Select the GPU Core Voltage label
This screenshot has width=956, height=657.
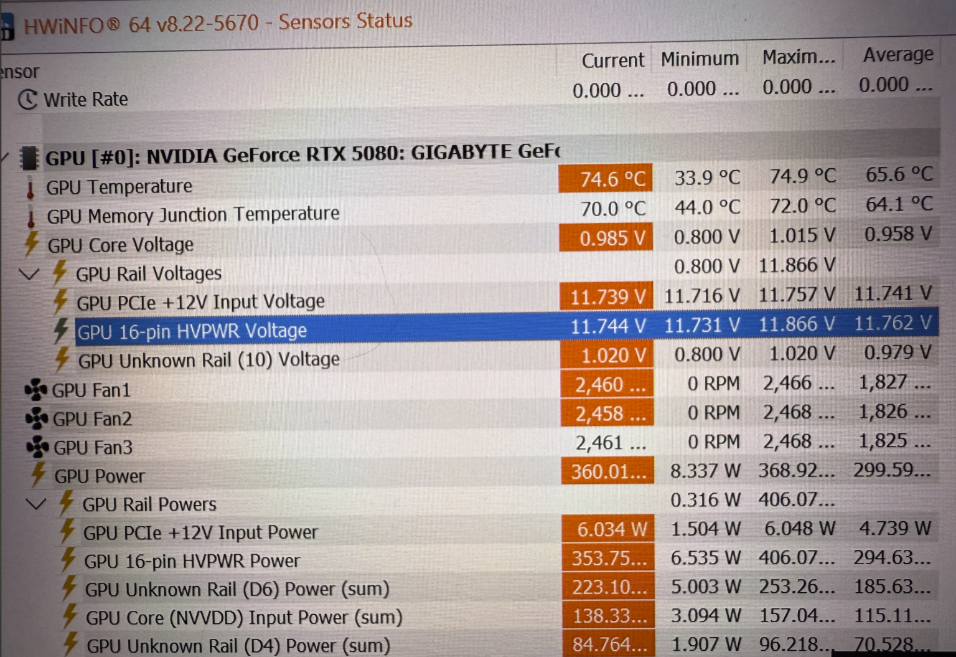click(x=121, y=245)
